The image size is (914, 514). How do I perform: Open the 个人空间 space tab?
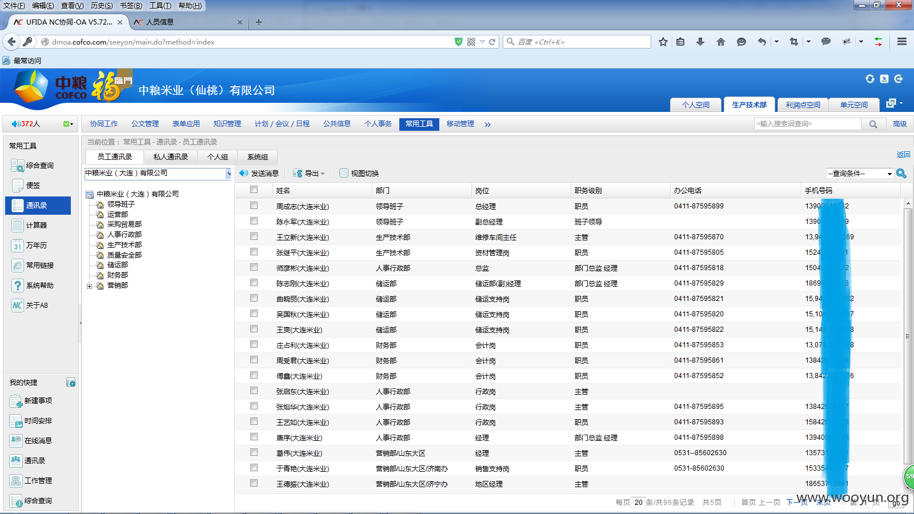695,105
